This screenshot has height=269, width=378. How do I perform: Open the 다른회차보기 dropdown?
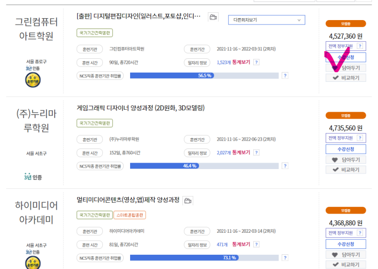(x=267, y=20)
